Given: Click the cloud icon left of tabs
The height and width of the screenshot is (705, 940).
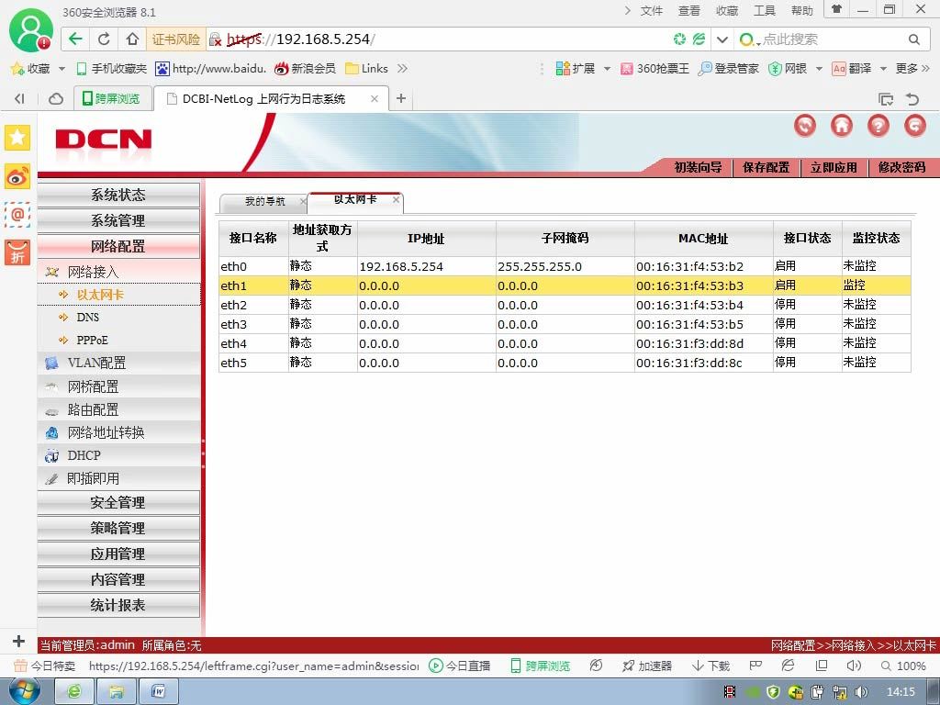Looking at the screenshot, I should click(56, 98).
